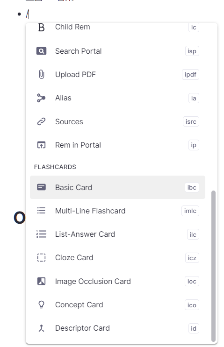The height and width of the screenshot is (347, 224).
Task: Click the 'icz' shortcut badge
Action: pyautogui.click(x=192, y=258)
